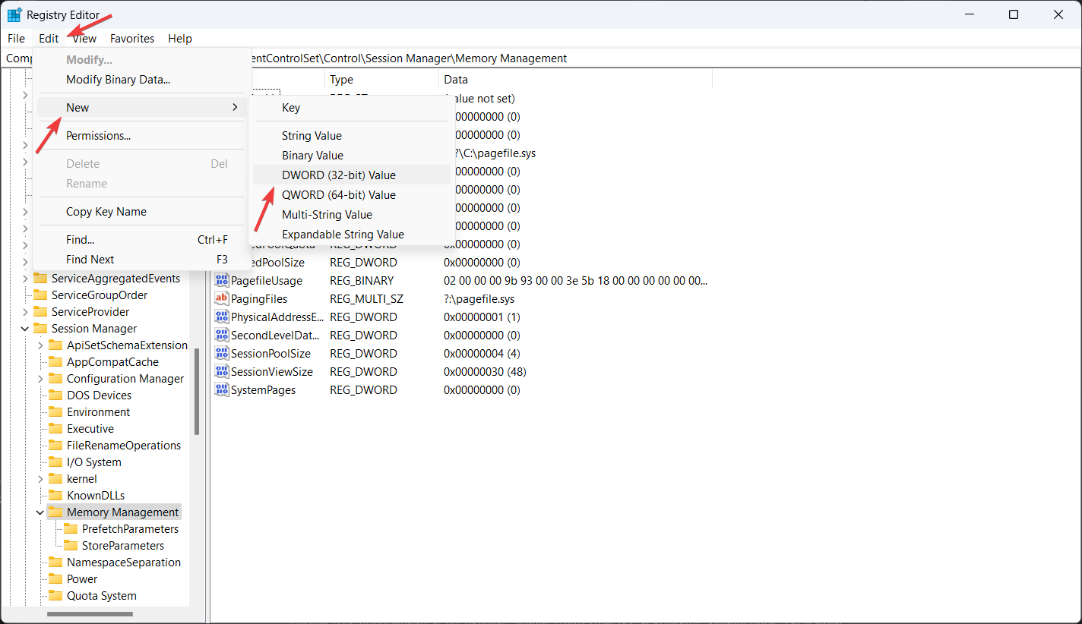Image resolution: width=1082 pixels, height=624 pixels.
Task: Open the Favorites menu
Action: pyautogui.click(x=132, y=38)
